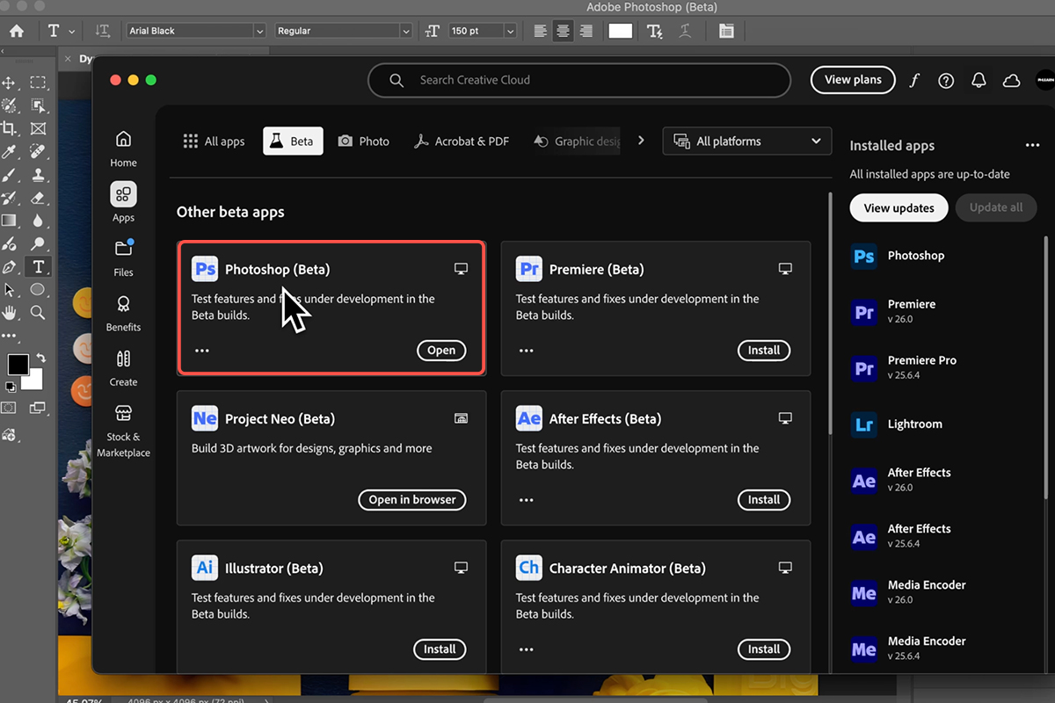This screenshot has height=703, width=1055.
Task: Expand the All platforms dropdown
Action: (x=746, y=141)
